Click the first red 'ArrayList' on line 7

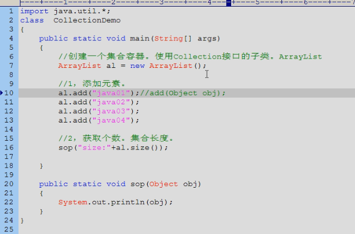(80, 66)
